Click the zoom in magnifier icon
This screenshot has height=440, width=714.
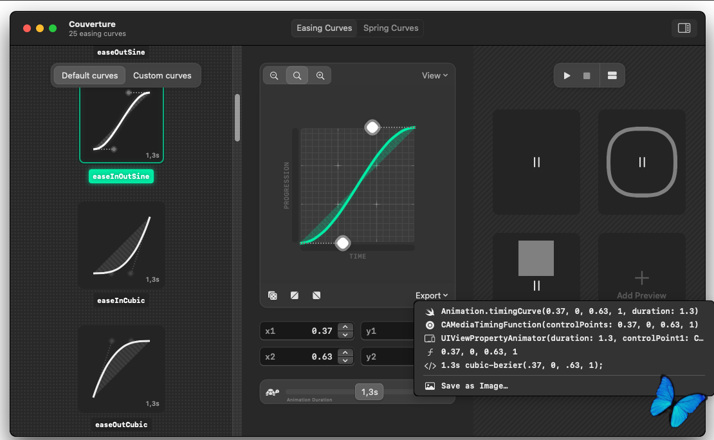coord(320,76)
